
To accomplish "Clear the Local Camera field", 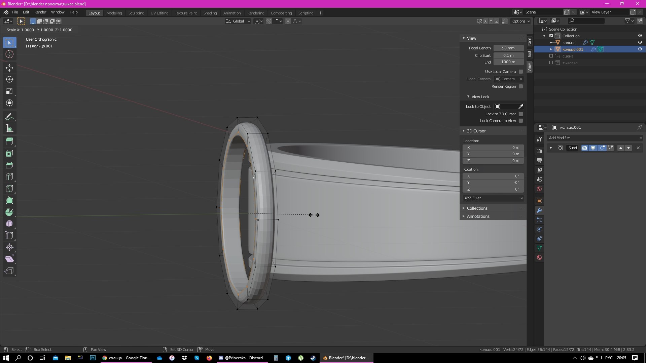I will (x=521, y=79).
